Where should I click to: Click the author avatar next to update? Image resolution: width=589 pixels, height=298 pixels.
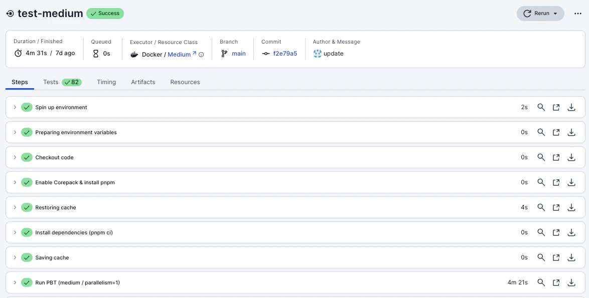[x=318, y=54]
